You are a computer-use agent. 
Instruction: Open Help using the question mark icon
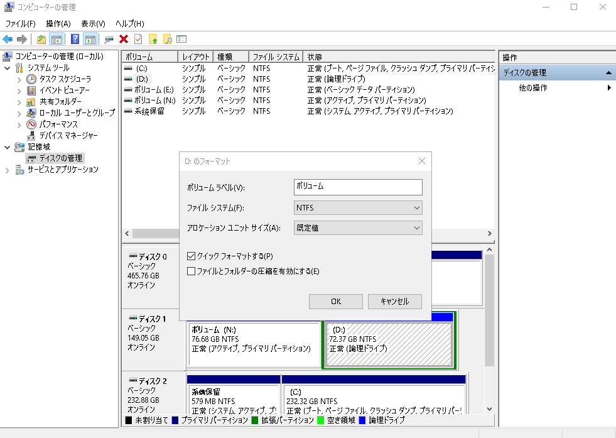click(x=73, y=38)
